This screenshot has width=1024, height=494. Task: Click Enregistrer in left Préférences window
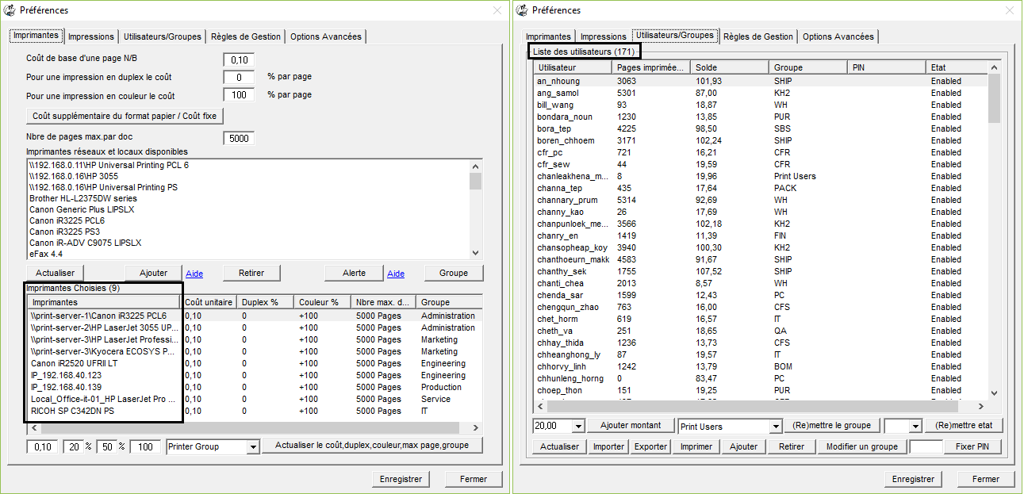click(x=401, y=479)
